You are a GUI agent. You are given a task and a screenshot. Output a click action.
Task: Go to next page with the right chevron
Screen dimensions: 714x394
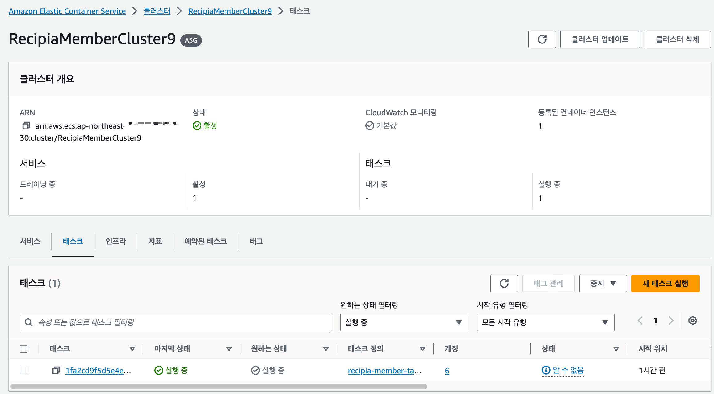pos(671,320)
